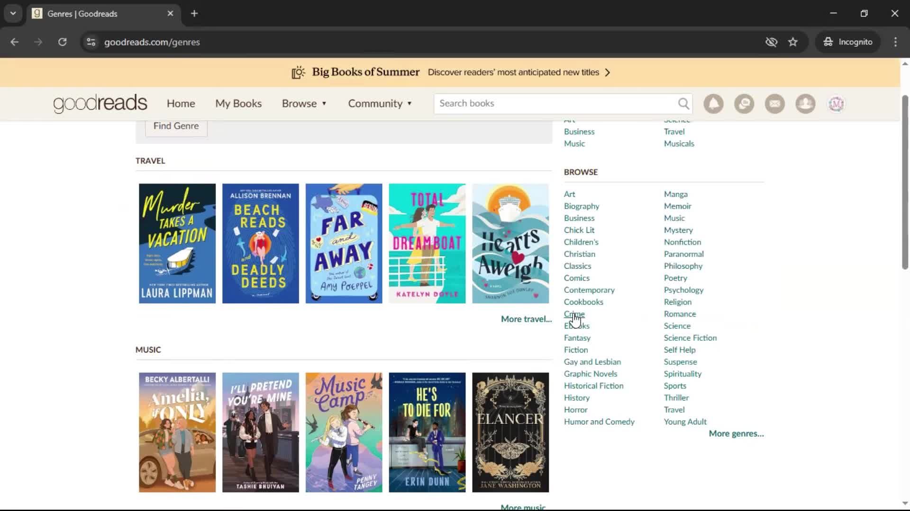Viewport: 910px width, 511px height.
Task: Click the banner's right chevron arrow
Action: [x=608, y=72]
